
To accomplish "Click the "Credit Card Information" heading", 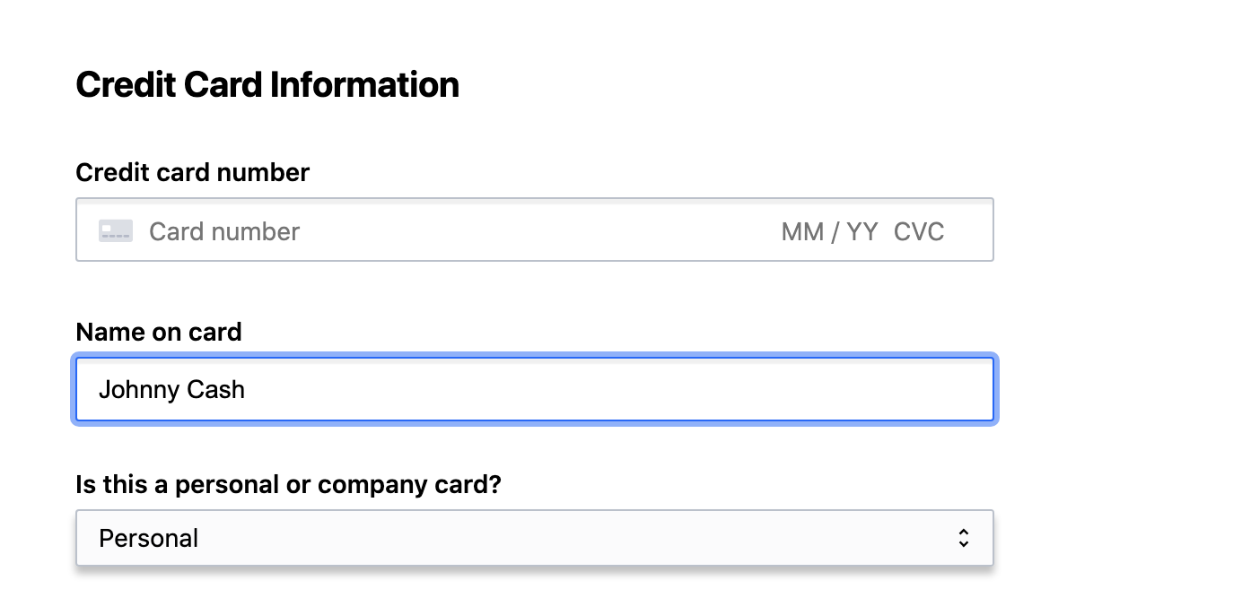I will (x=267, y=84).
